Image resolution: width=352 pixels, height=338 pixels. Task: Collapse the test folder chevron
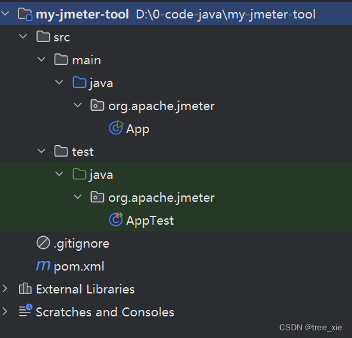click(x=41, y=151)
